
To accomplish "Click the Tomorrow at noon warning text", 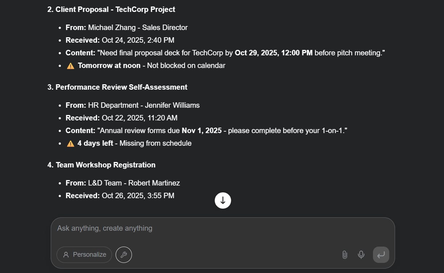I will point(109,65).
